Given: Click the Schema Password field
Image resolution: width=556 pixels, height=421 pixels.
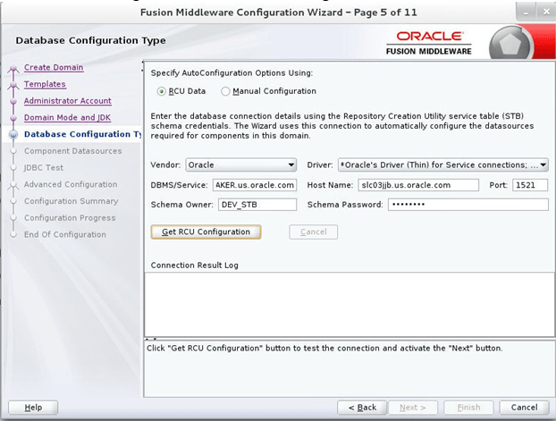Looking at the screenshot, I should coord(468,205).
